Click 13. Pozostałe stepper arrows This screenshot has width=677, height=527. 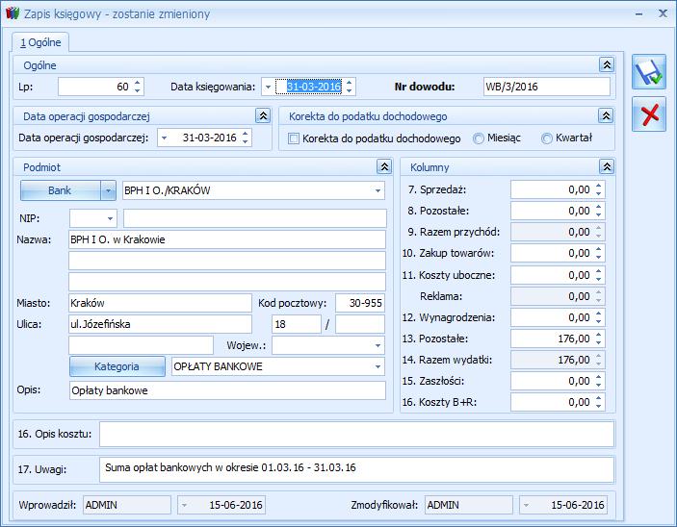click(598, 339)
